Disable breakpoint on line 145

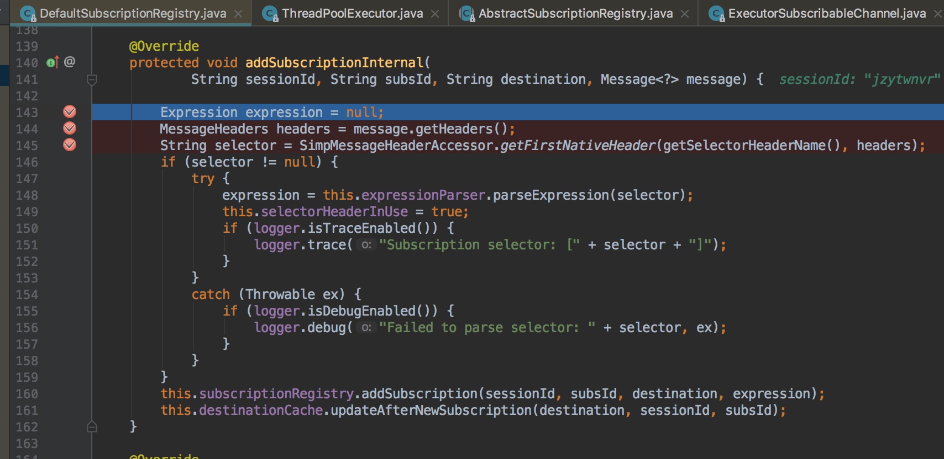[x=70, y=145]
